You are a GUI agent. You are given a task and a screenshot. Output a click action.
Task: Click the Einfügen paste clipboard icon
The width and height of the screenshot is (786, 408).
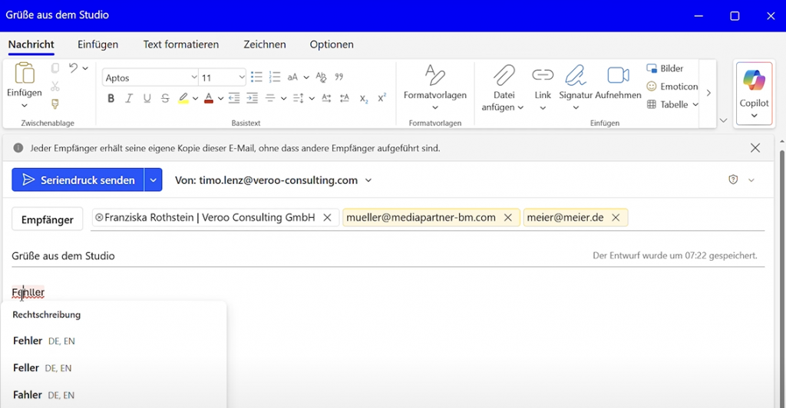pyautogui.click(x=24, y=73)
